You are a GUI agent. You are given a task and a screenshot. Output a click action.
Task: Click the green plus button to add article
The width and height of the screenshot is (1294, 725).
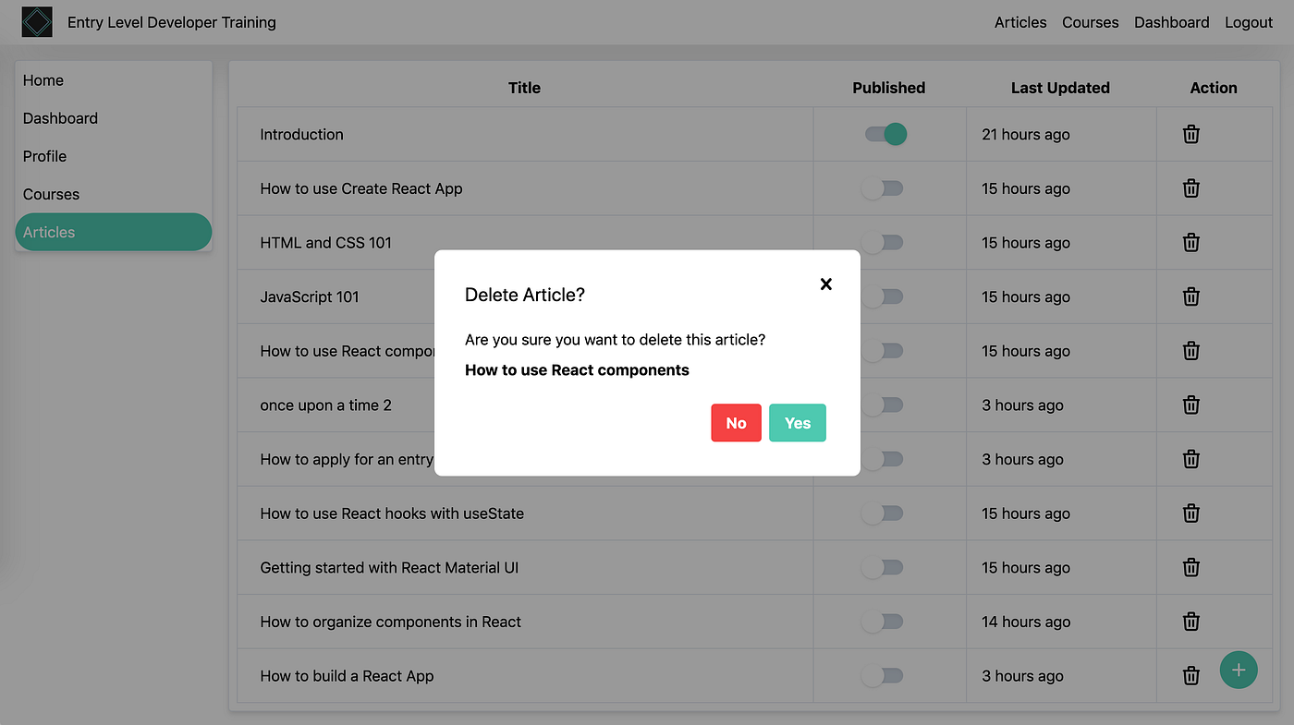coord(1239,670)
